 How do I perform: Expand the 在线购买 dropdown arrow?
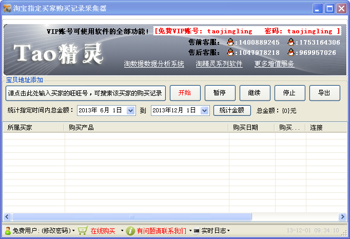click(x=122, y=231)
